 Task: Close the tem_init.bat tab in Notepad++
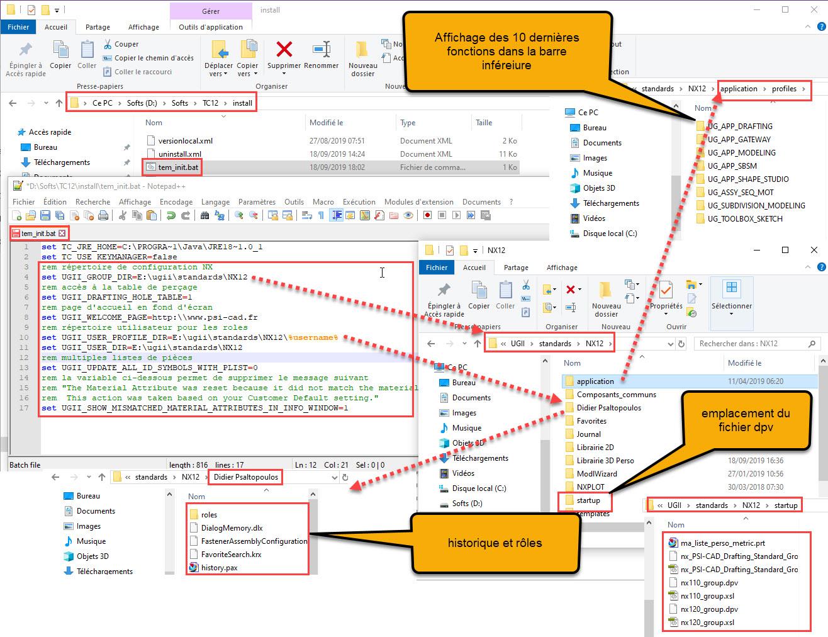coord(62,233)
